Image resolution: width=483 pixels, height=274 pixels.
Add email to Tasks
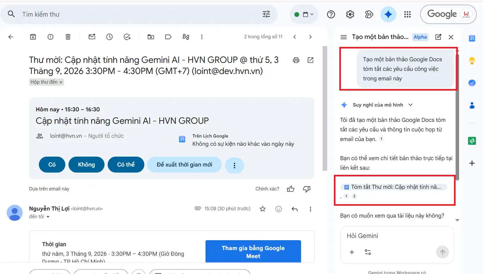click(127, 37)
